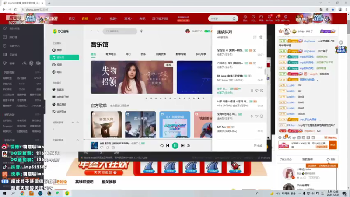Download the current song from the player bar
This screenshot has width=350, height=197.
click(107, 148)
